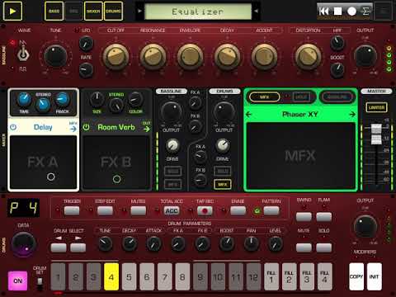
Task: Open the hamburger menu at top right
Action: (383, 11)
